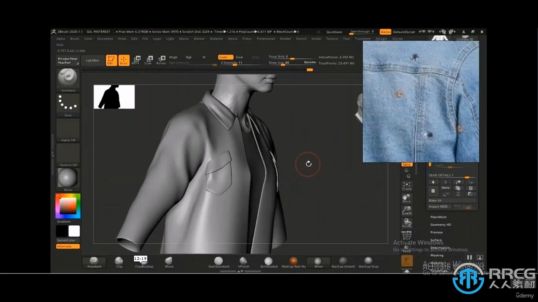Expand the Deformation subpalette

point(440,248)
